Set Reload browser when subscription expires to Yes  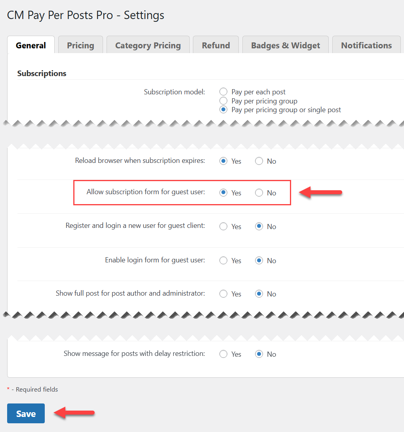click(223, 161)
